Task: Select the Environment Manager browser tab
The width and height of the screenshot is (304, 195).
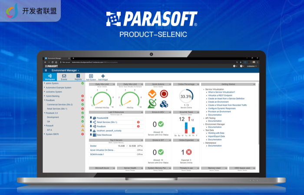Action: 56,58
